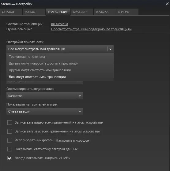
Task: Go to the В ИГРЕ tab
Action: click(x=127, y=12)
